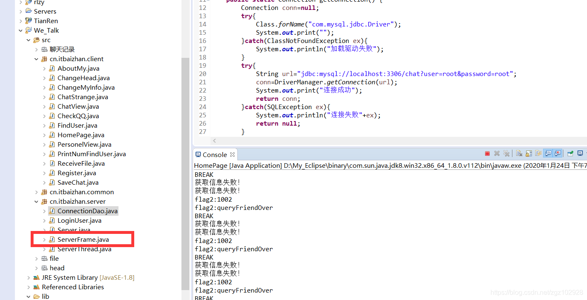The width and height of the screenshot is (587, 300).
Task: Expand the cn.itbaizhan.common package
Action: pos(36,192)
